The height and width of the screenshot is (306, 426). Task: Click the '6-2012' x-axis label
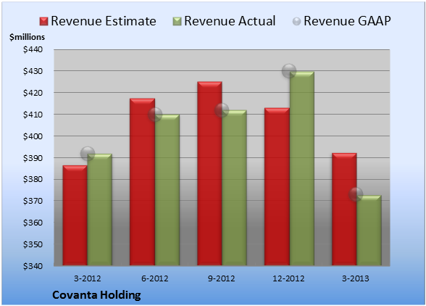[154, 278]
